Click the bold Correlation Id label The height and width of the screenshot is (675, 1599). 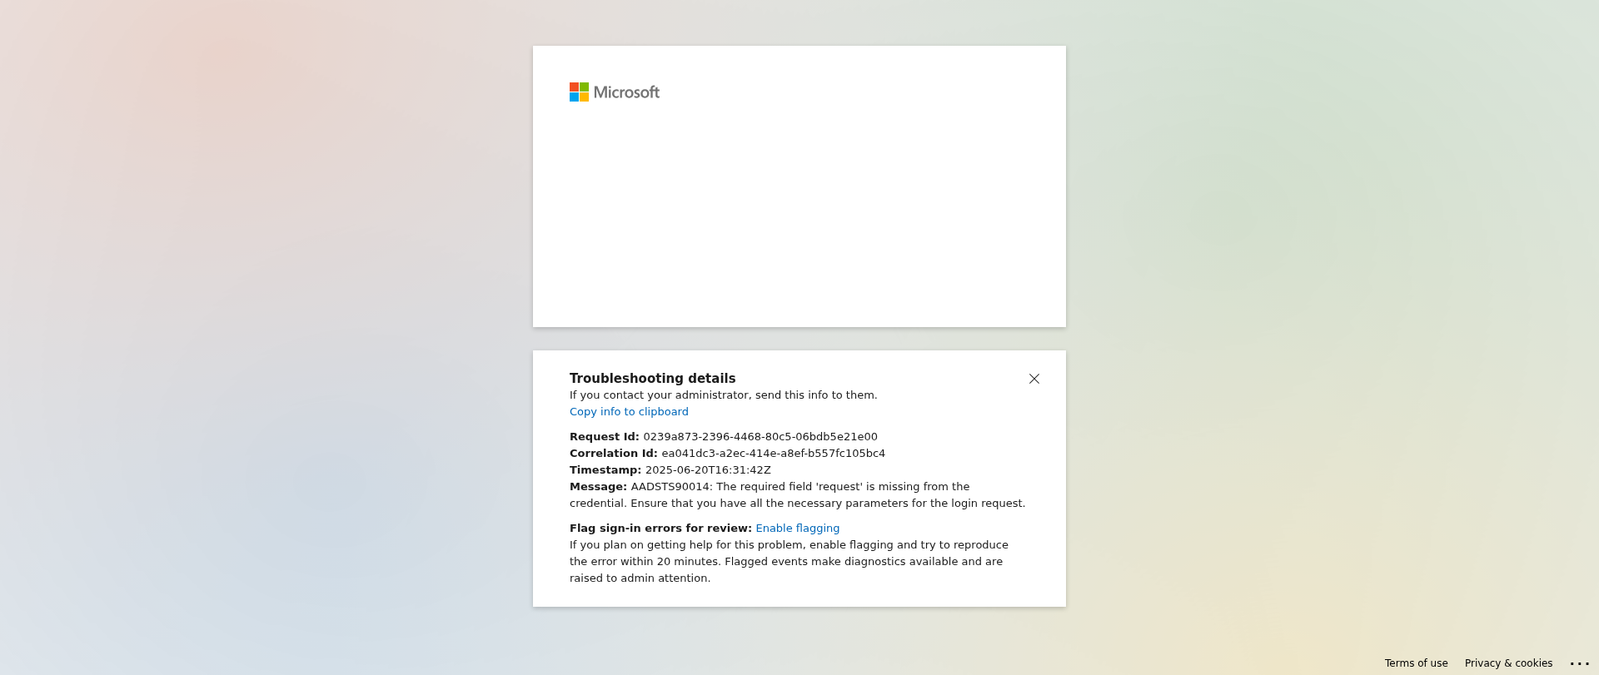[613, 454]
